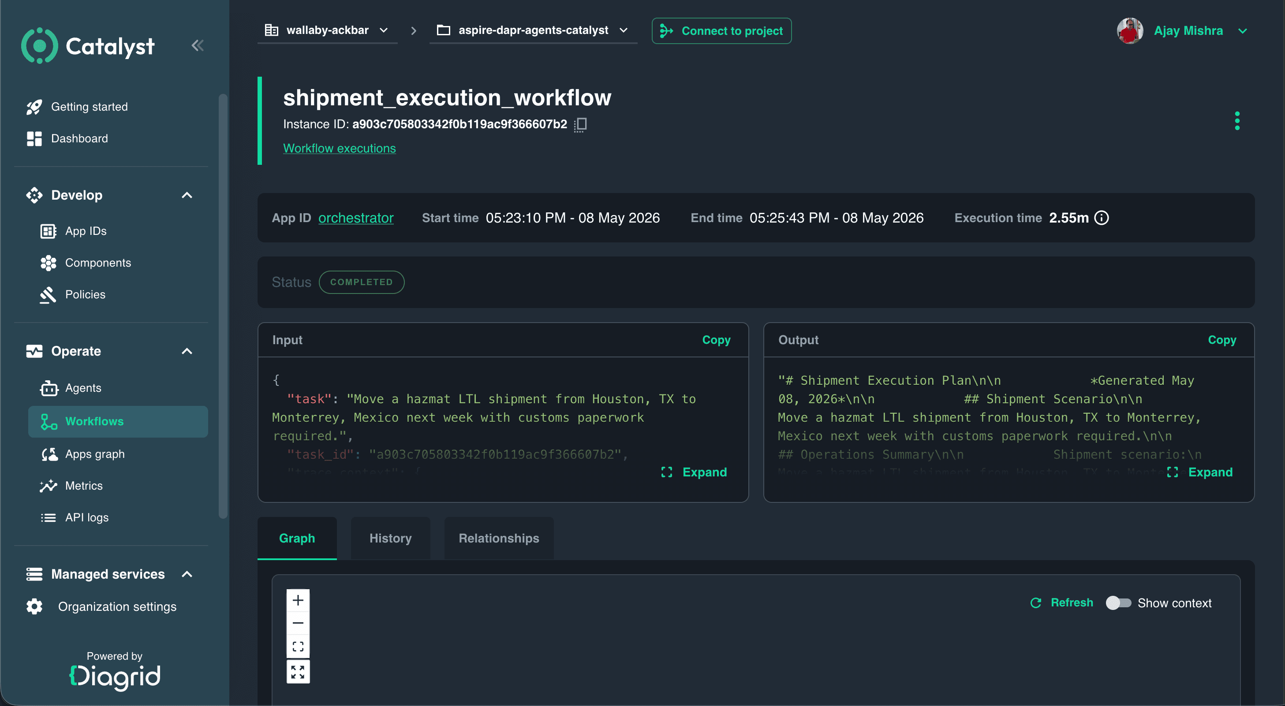Collapse the sidebar with double-chevron icon
The image size is (1285, 706).
point(198,45)
